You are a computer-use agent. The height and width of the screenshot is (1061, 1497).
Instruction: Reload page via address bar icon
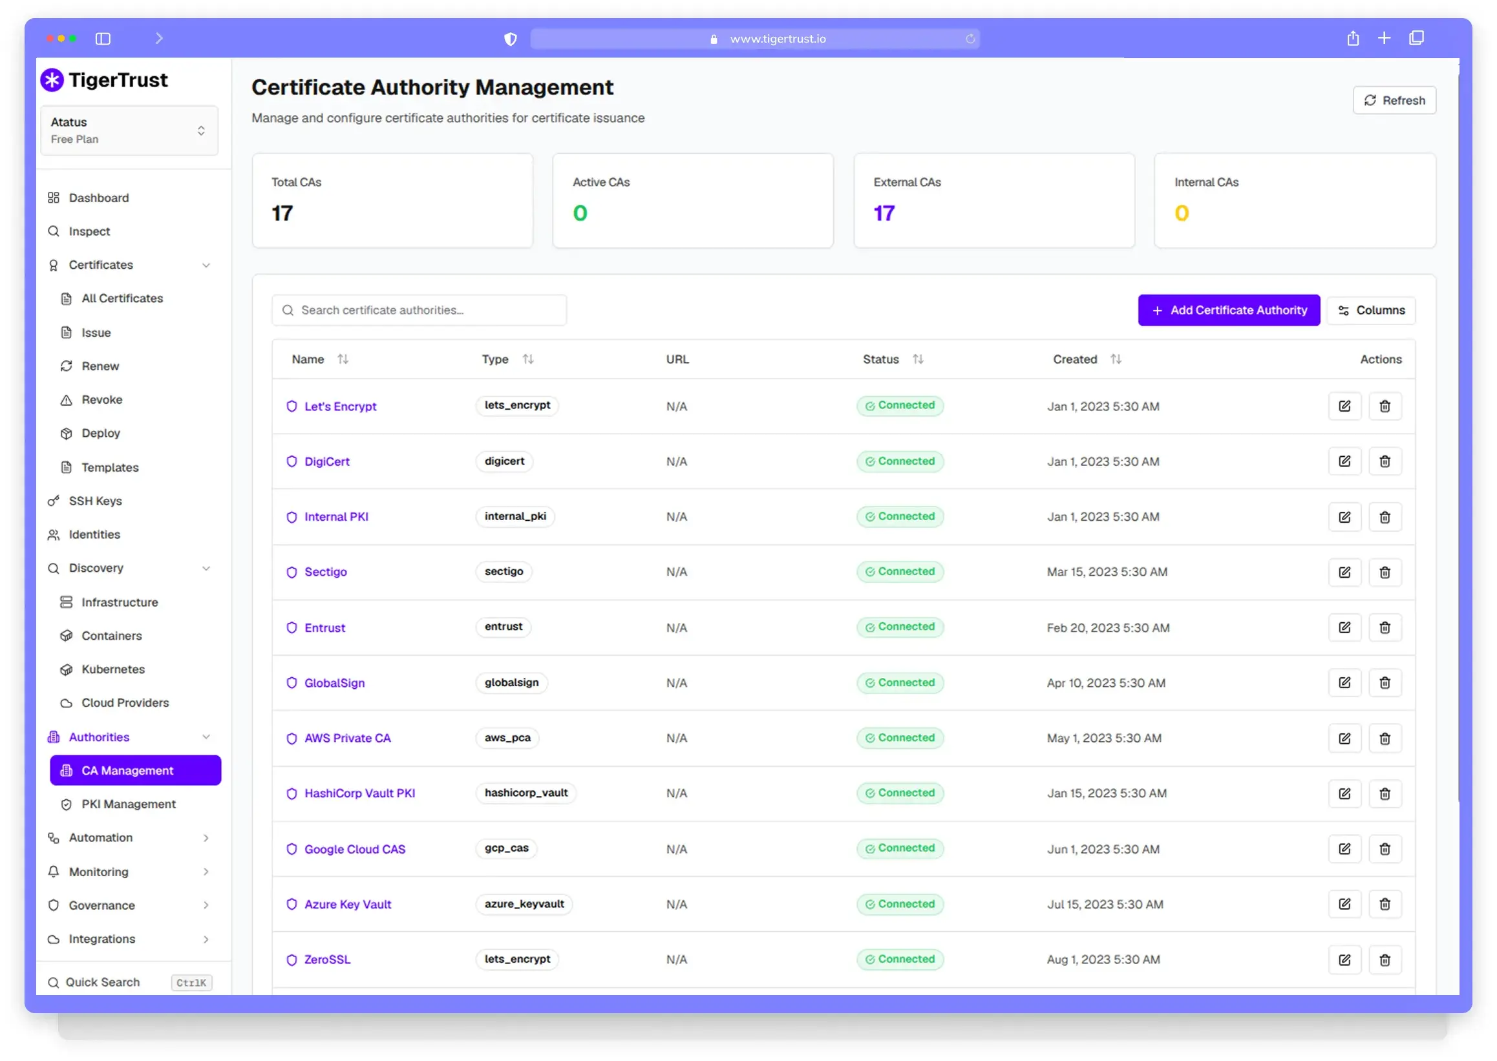coord(970,39)
